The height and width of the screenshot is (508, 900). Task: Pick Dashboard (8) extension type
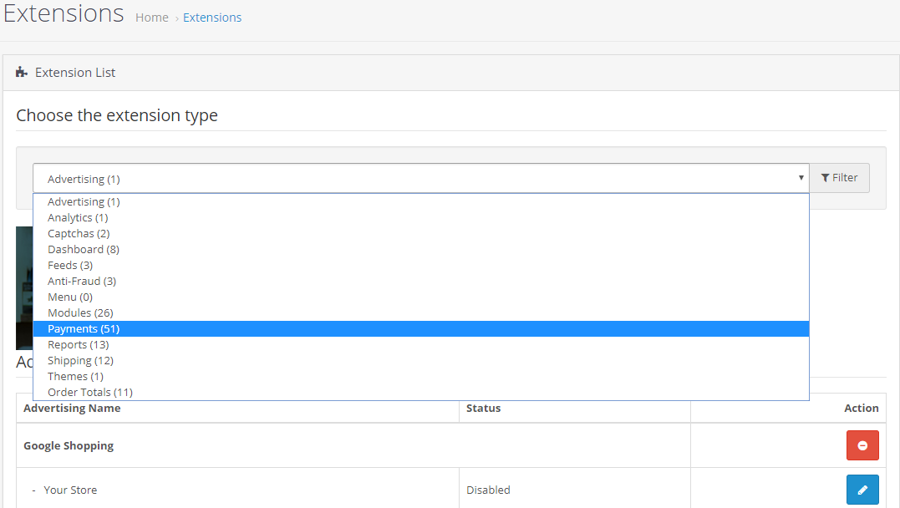[420, 250]
